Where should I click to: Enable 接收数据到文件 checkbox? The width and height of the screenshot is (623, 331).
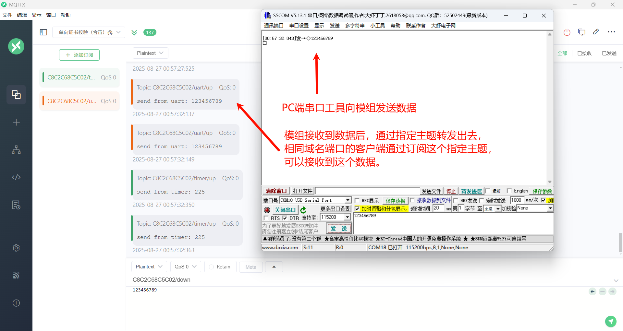412,200
